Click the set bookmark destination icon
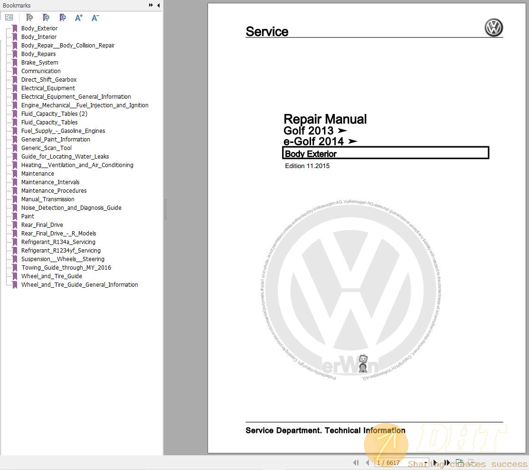This screenshot has height=470, width=529. [x=62, y=18]
